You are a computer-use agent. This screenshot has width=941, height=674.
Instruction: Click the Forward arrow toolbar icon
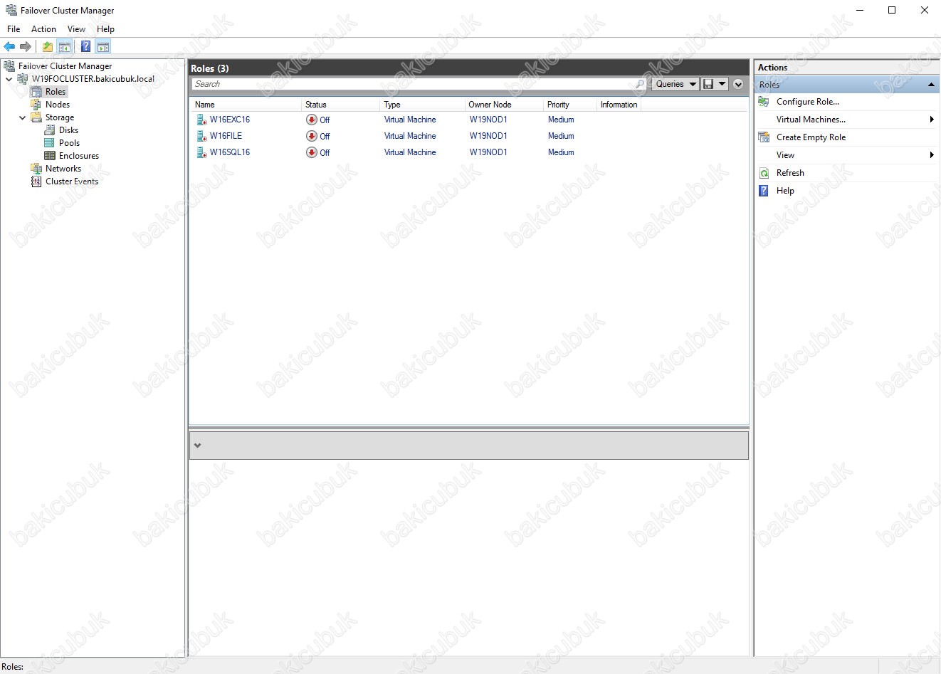(26, 46)
